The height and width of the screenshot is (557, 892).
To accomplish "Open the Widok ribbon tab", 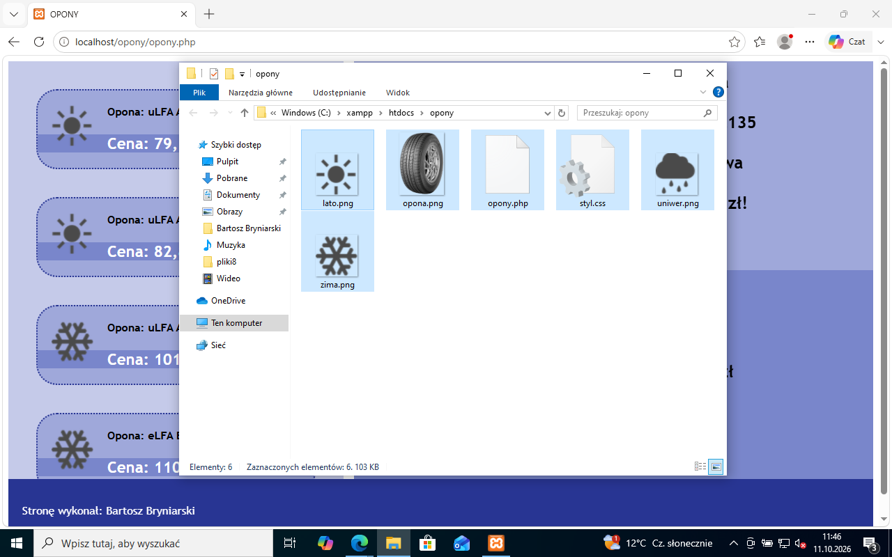I will click(x=398, y=93).
